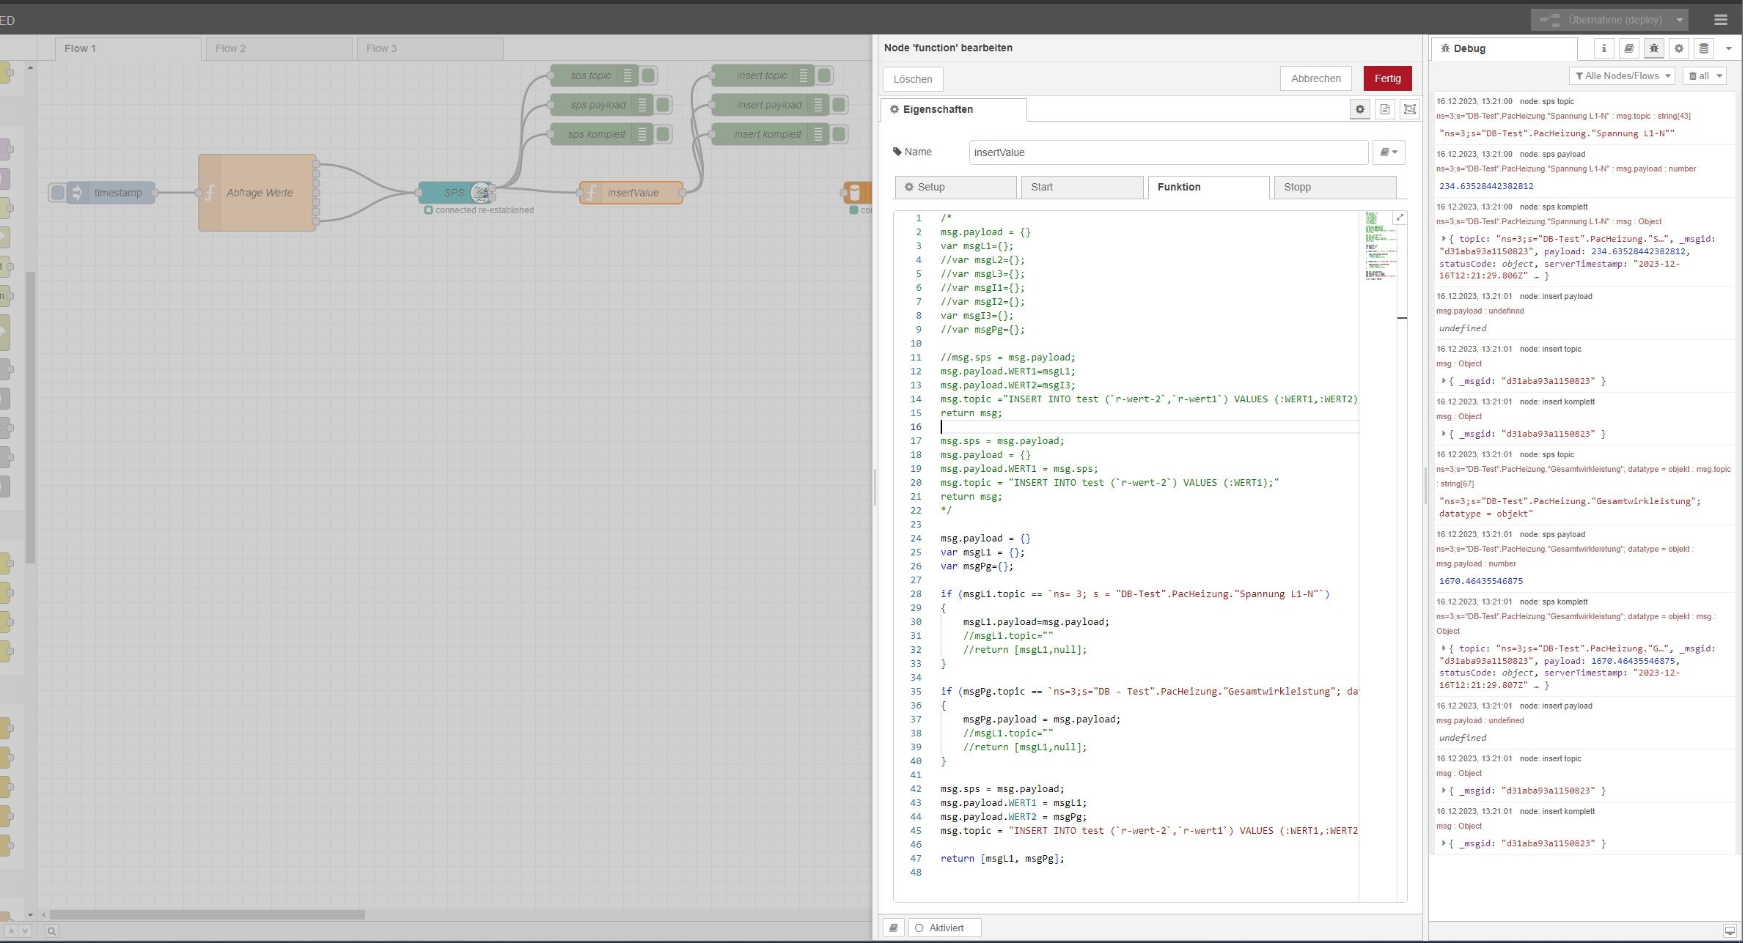Open the library dropdown beside the Name field

coord(1389,152)
